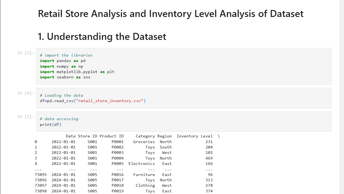Click the "# Loading the data" comment
This screenshot has height=194, width=344.
pyautogui.click(x=61, y=95)
